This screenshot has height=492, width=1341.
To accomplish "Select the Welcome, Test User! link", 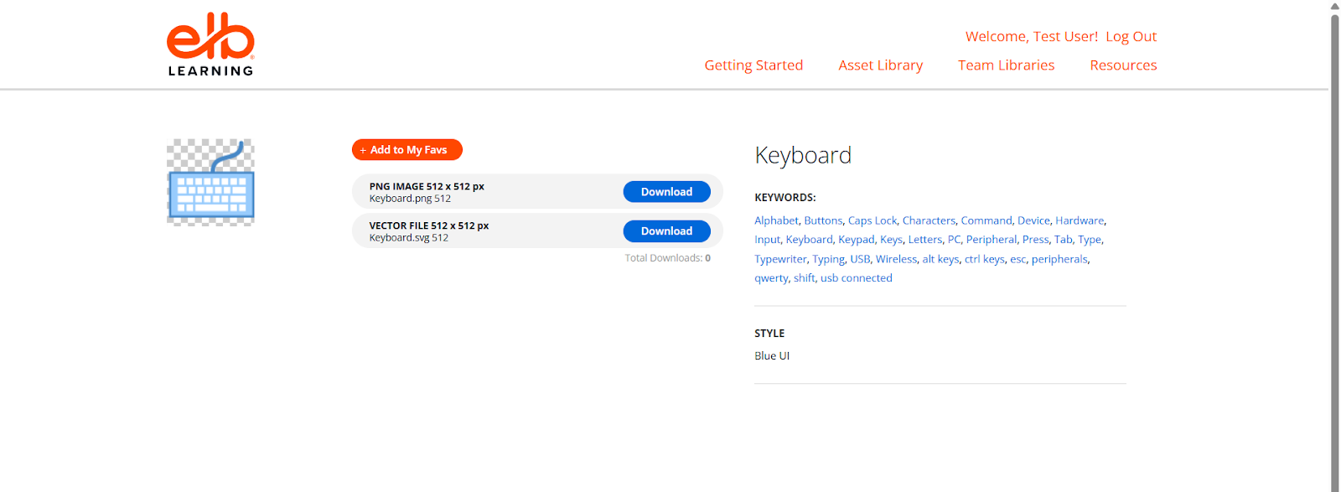I will pyautogui.click(x=1031, y=37).
